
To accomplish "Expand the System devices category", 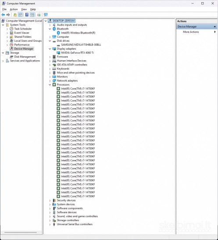I will click(x=50, y=204).
